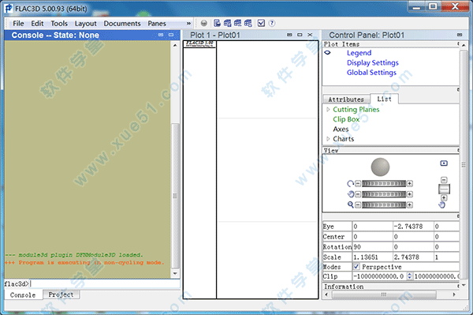473x315 pixels.
Task: Open the Edit menu
Action: 37,23
